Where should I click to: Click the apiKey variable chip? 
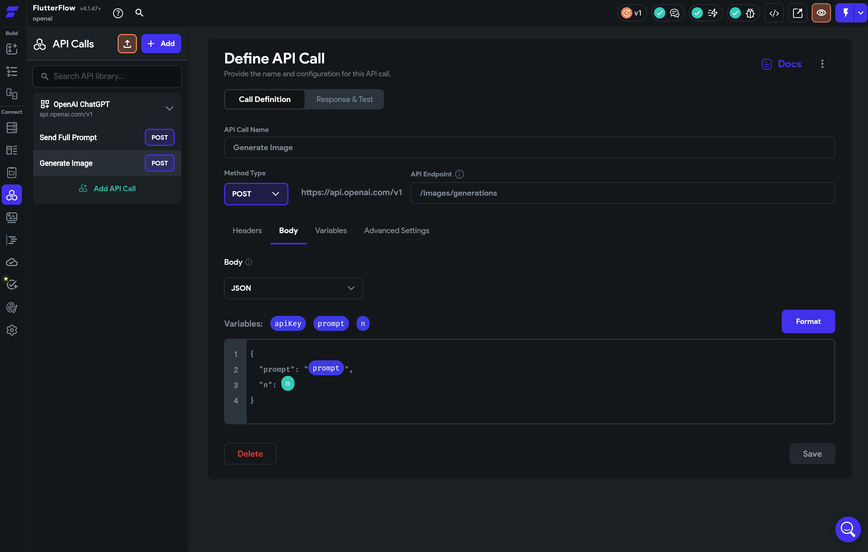288,323
